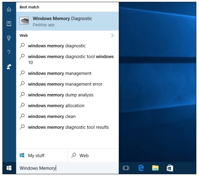Choose 'windows memory management error' suggestion
The width and height of the screenshot is (199, 176).
click(x=68, y=84)
